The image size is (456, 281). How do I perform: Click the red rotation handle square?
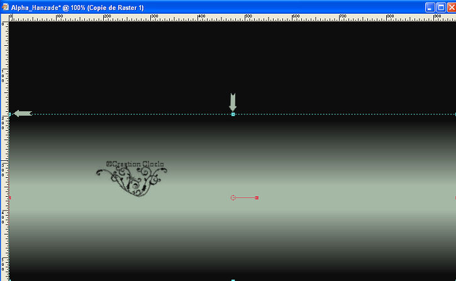click(257, 197)
